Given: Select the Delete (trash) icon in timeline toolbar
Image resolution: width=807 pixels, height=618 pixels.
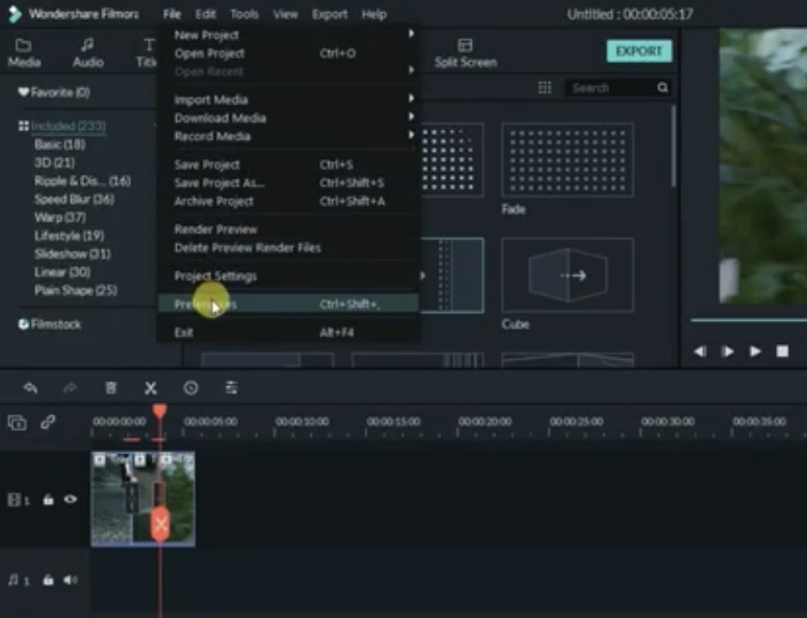Looking at the screenshot, I should point(111,387).
